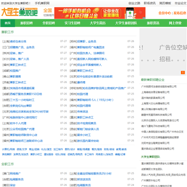Click the small ad marker on the banner corner

[x=144, y=18]
